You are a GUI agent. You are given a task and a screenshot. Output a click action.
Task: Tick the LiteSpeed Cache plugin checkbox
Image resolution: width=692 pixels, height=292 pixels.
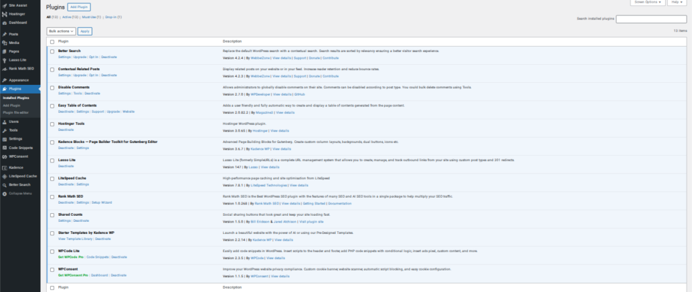point(52,179)
